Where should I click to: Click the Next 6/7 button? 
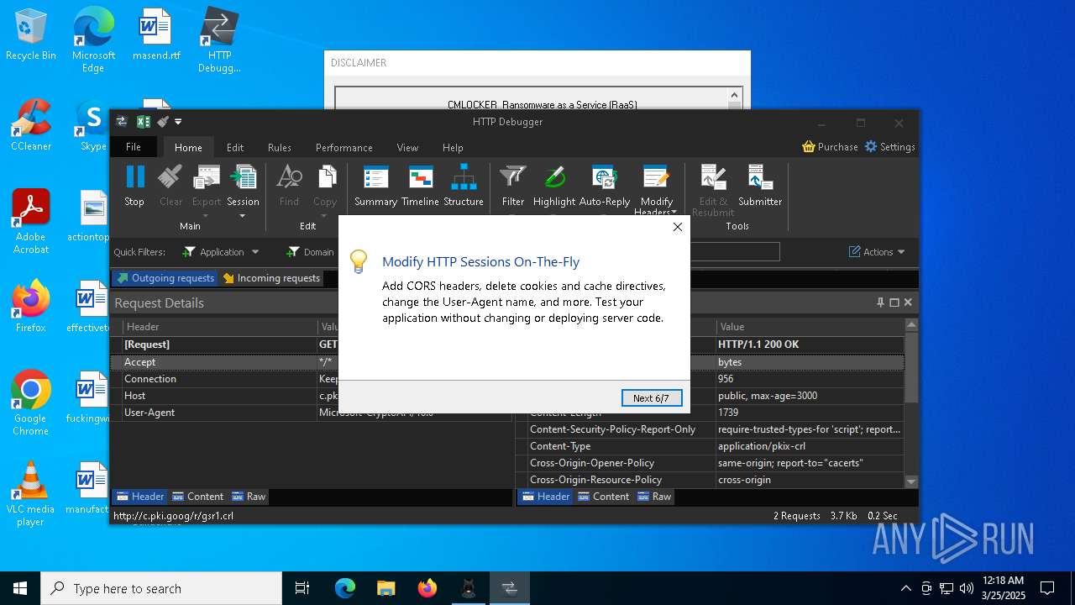point(652,398)
